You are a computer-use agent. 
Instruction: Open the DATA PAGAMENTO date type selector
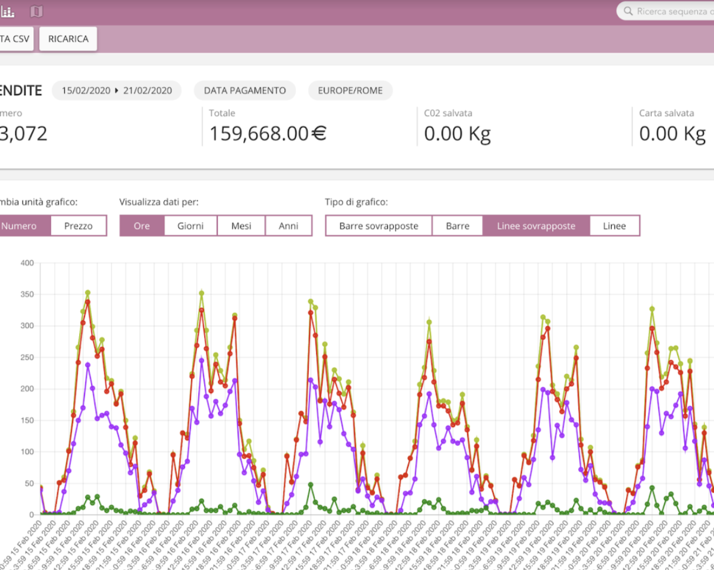245,90
